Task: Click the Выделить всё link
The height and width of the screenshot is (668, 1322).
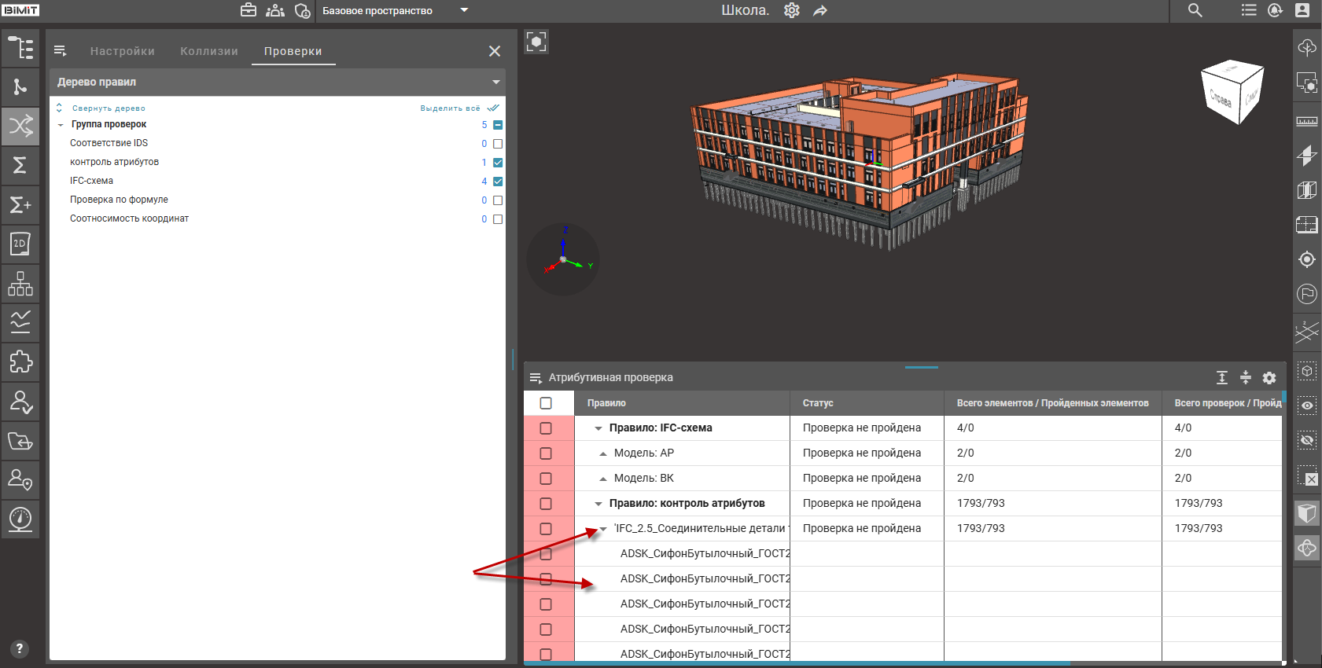Action: (x=451, y=108)
